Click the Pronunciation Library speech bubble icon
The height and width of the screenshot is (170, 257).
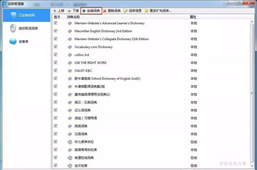pos(13,42)
